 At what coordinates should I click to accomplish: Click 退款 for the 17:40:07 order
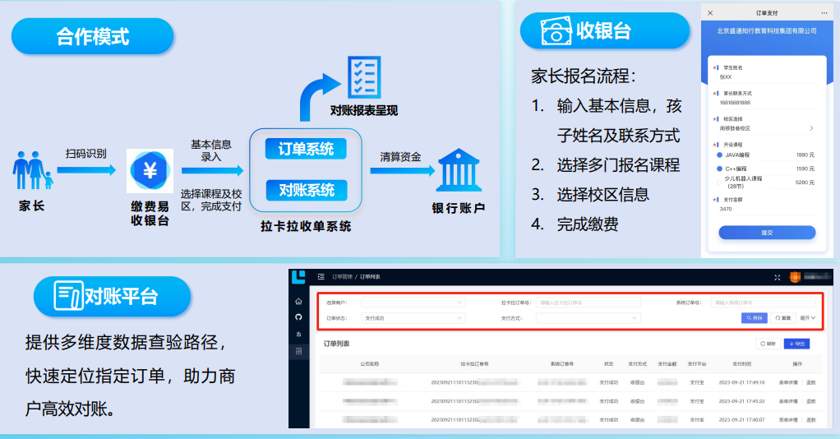pos(811,420)
